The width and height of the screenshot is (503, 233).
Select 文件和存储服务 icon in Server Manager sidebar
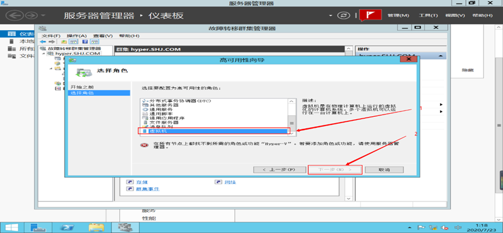pos(12,56)
